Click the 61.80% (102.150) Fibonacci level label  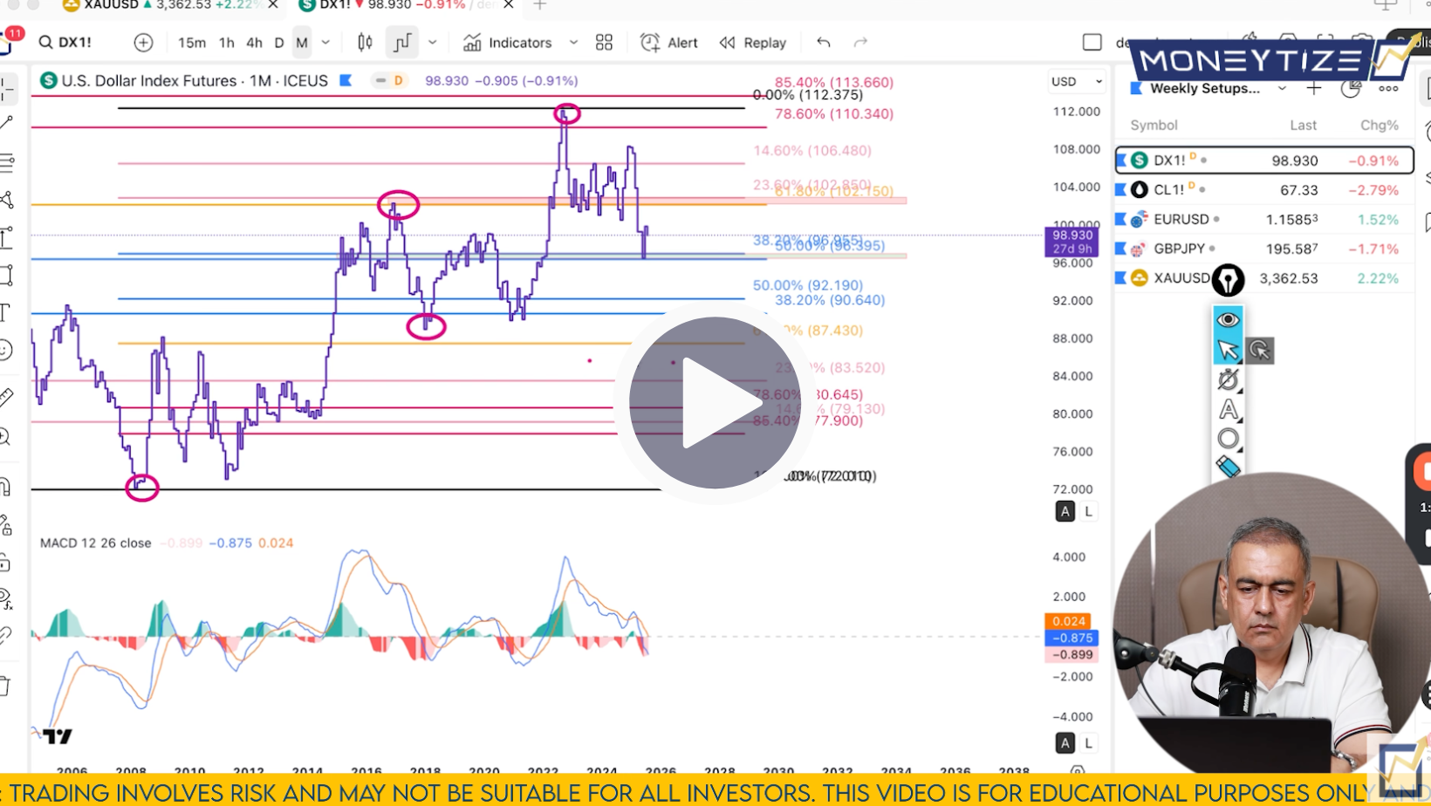click(834, 191)
